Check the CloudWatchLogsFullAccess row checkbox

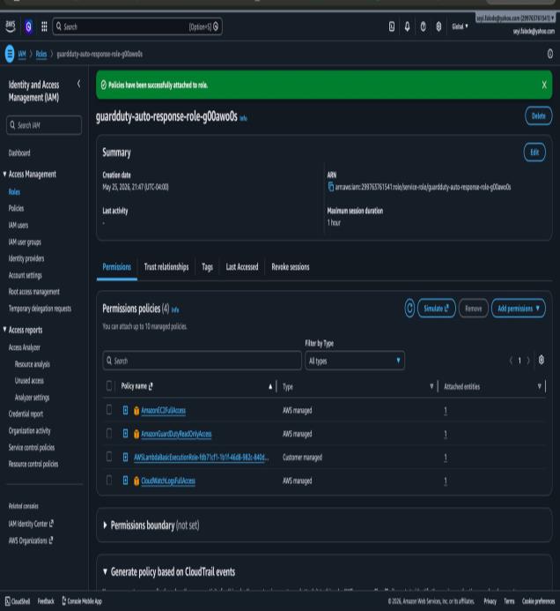point(109,481)
